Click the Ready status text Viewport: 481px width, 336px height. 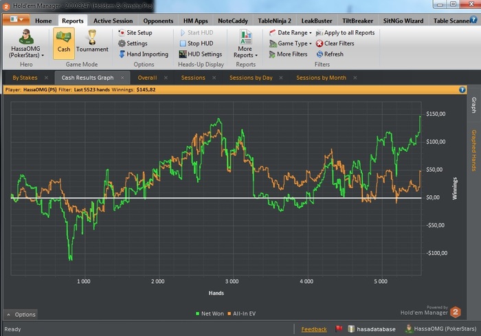12,329
